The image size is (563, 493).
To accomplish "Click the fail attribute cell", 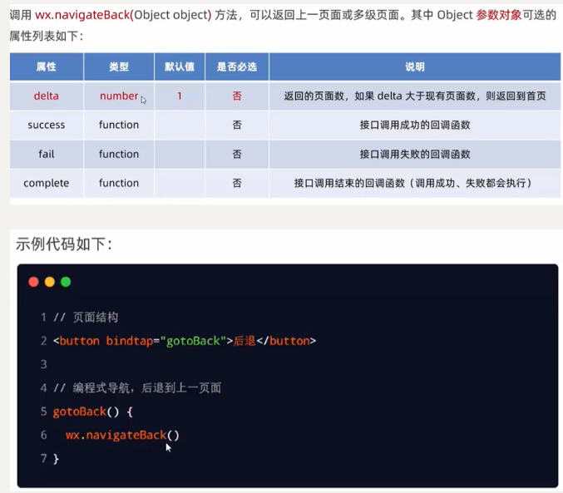I will (x=47, y=154).
